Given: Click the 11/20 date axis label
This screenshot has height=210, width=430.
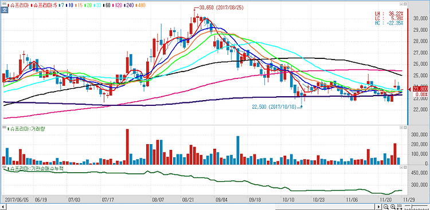Looking at the screenshot, I should pos(386,199).
